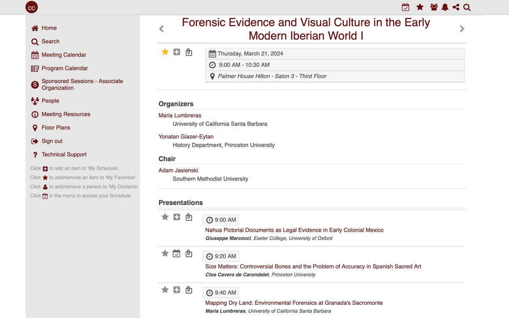Open search magnifier in top bar
The height and width of the screenshot is (318, 509).
467,7
